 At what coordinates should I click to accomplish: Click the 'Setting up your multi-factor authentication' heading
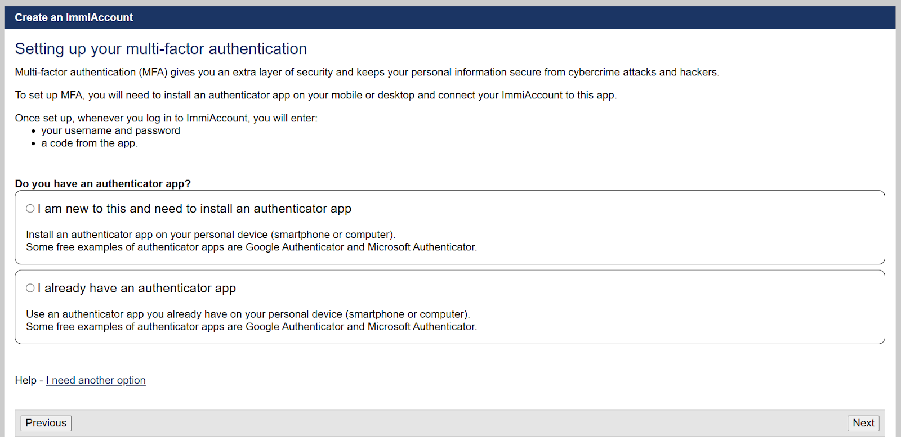161,49
